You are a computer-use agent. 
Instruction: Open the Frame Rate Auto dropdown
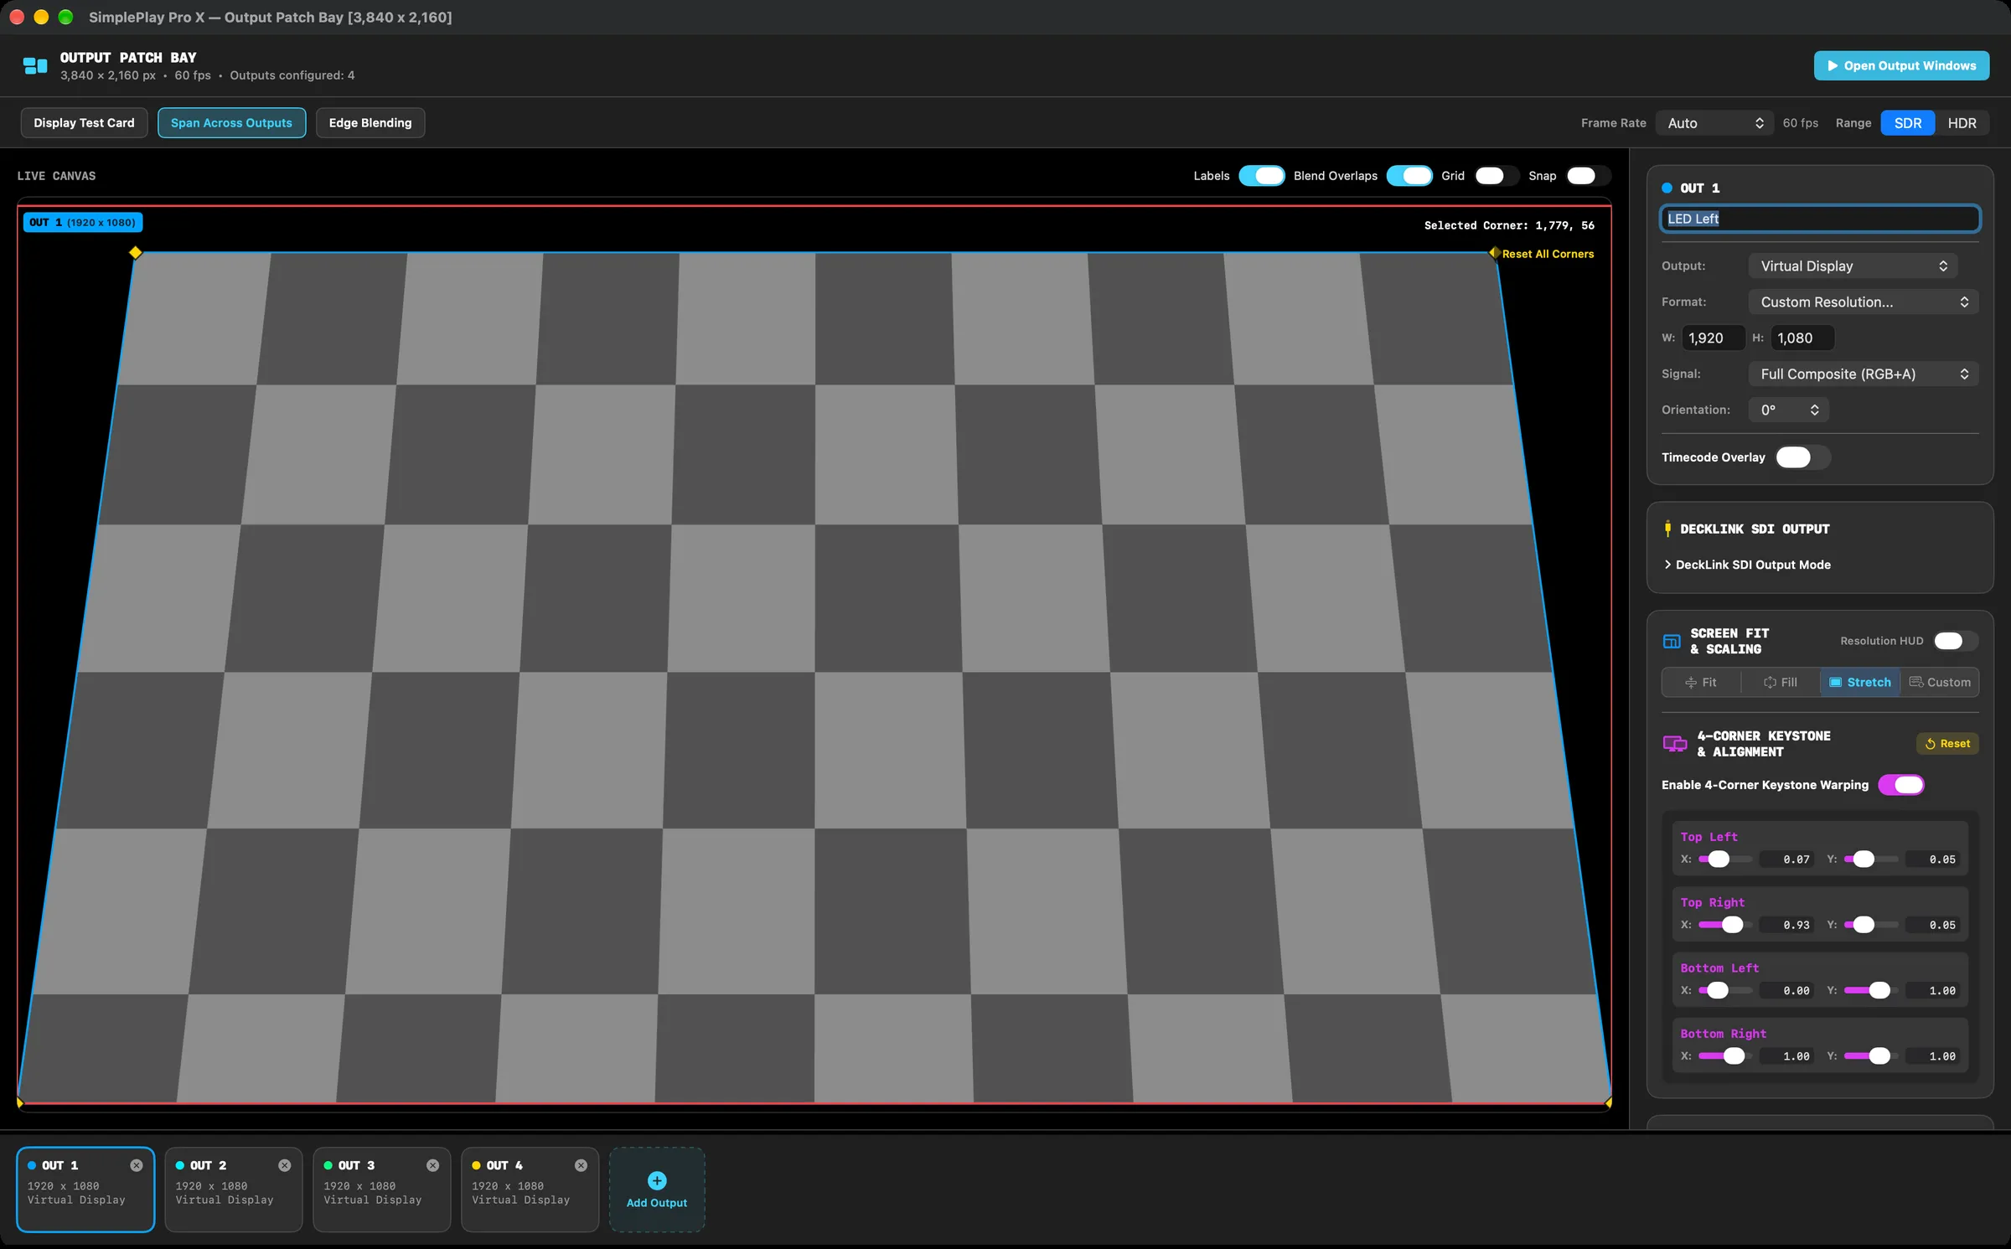[1714, 123]
